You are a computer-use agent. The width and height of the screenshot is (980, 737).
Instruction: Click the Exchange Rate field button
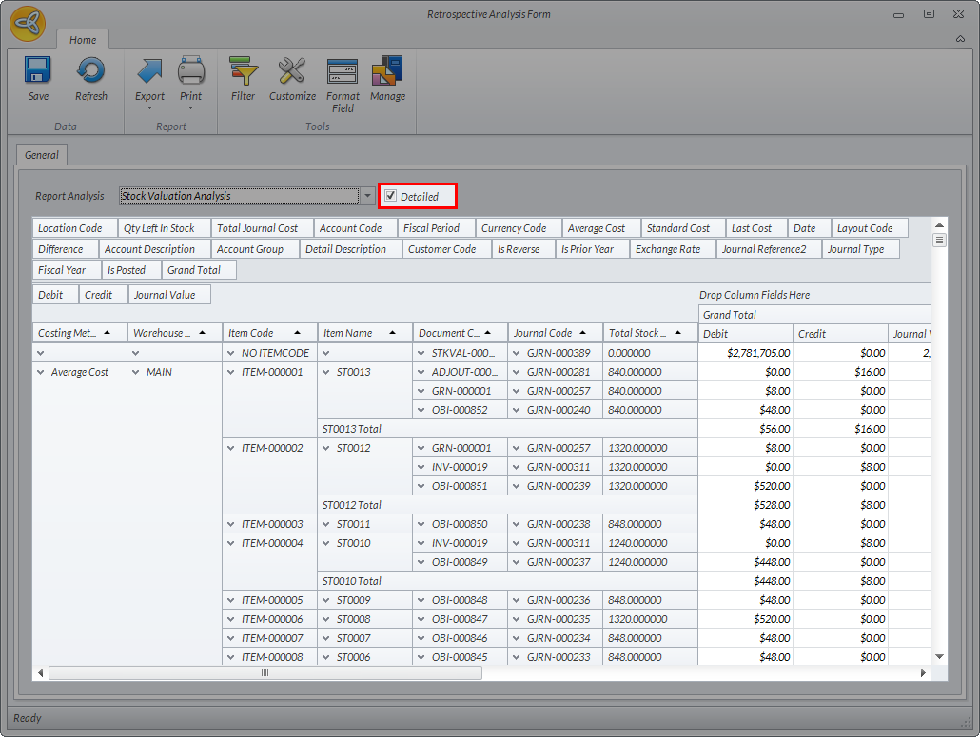[668, 249]
